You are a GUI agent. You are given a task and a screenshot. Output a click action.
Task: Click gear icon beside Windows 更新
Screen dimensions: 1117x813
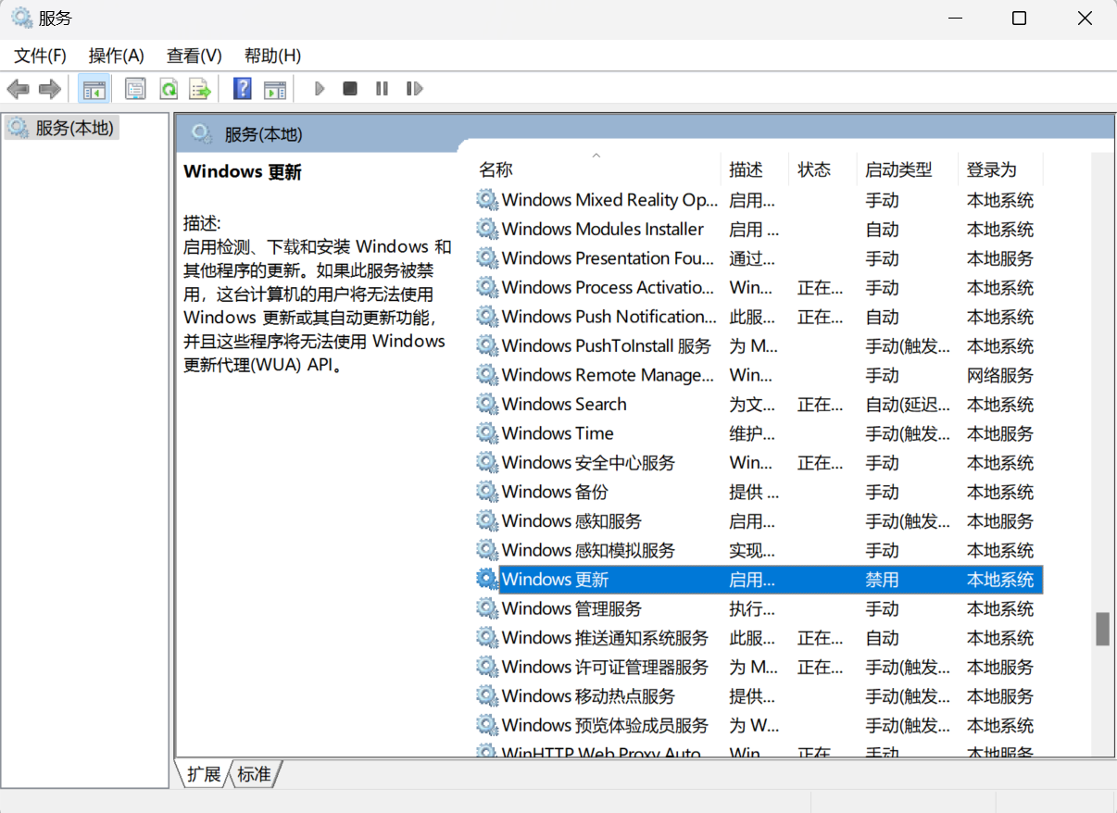[x=487, y=579]
